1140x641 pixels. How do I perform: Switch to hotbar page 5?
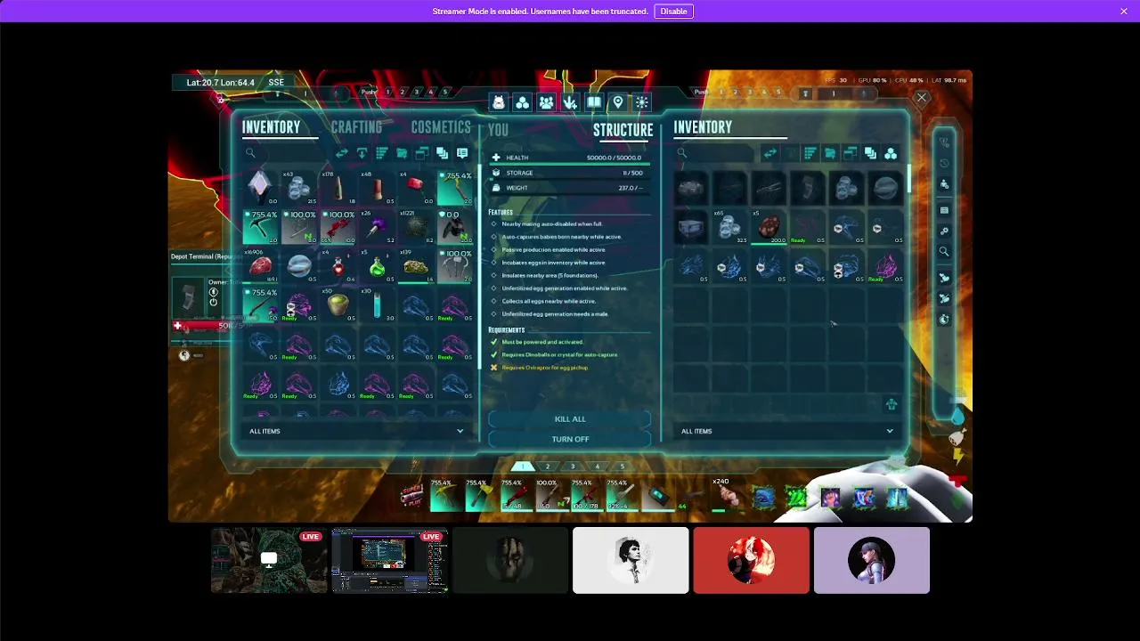623,467
